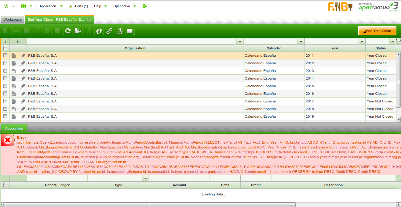Click the Refresh toolbar icon
This screenshot has height=207, width=401.
pyautogui.click(x=68, y=31)
